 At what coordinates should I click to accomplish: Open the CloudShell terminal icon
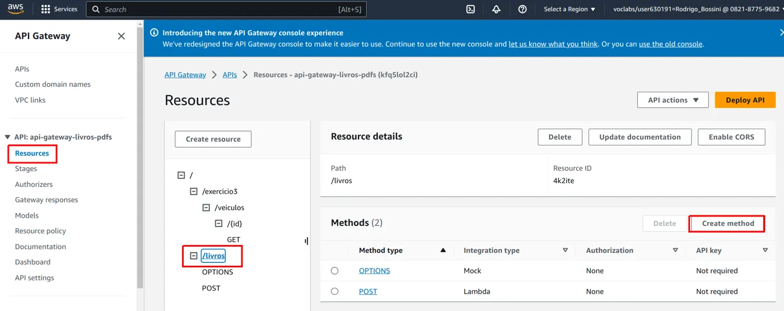tap(471, 10)
